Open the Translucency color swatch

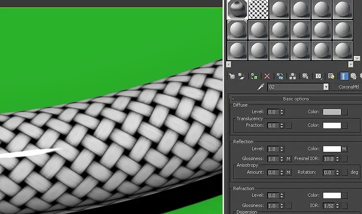332,126
